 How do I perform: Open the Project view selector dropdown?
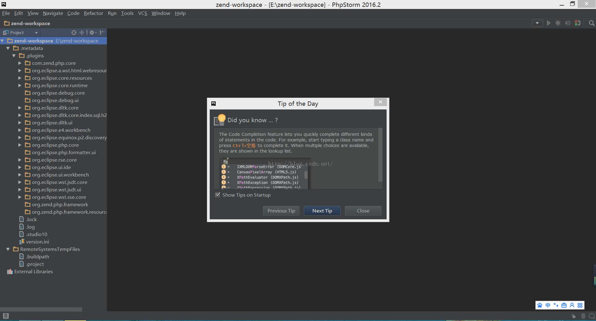tap(20, 33)
